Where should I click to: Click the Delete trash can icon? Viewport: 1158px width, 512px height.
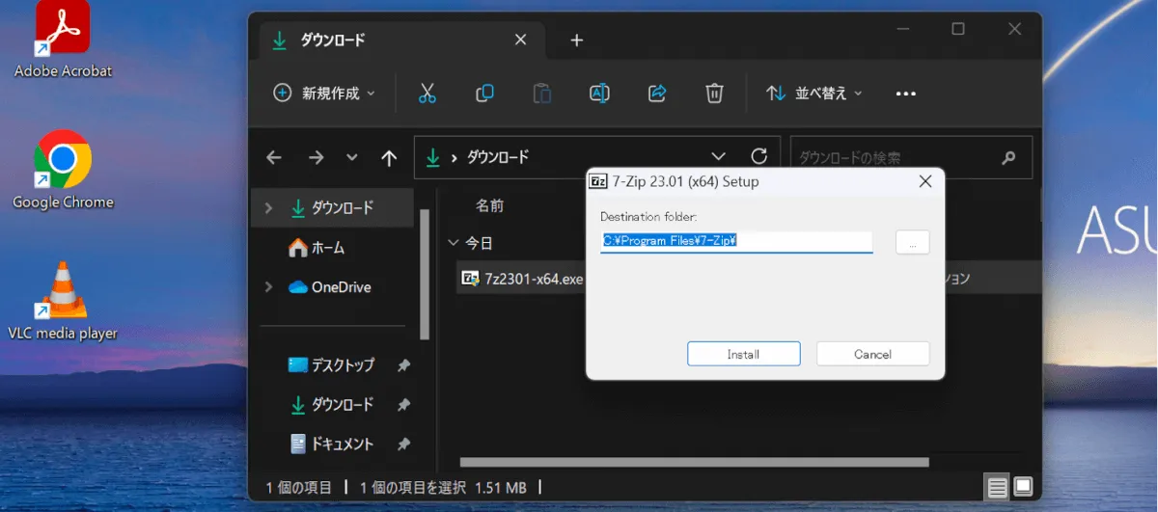tap(714, 94)
